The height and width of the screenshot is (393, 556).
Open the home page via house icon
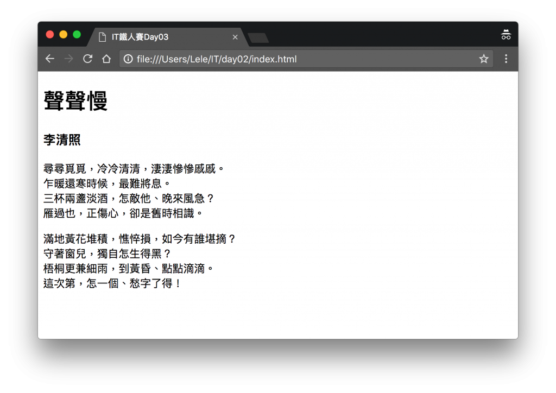[x=106, y=59]
